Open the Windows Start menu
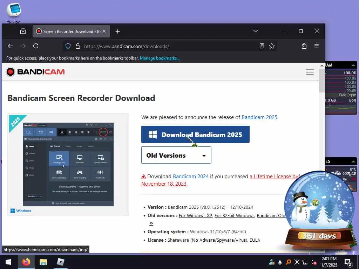The height and width of the screenshot is (269, 359). click(8, 262)
